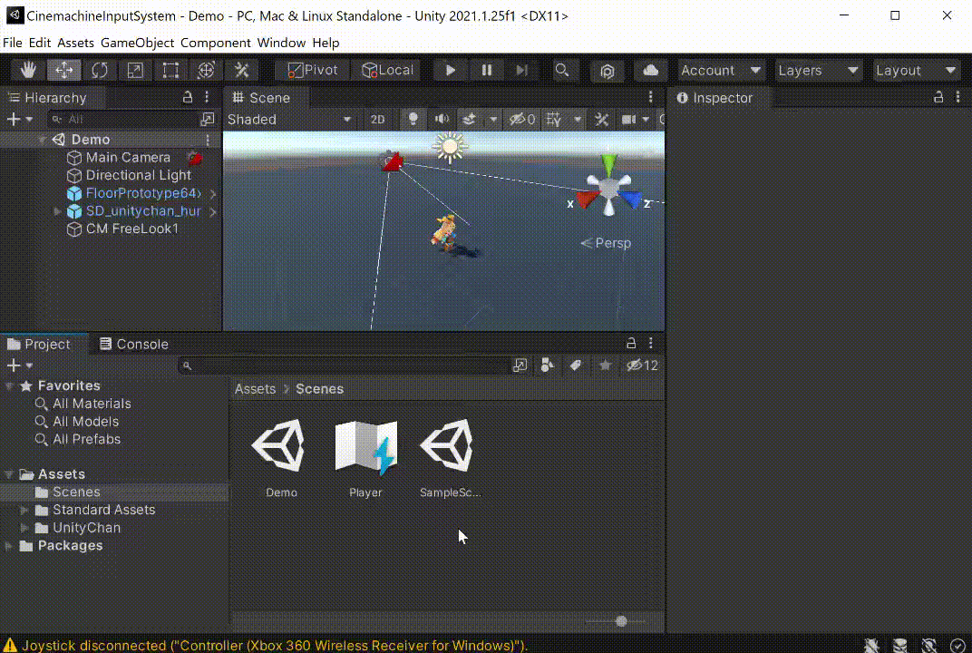Toggle Local handle rotation
This screenshot has width=972, height=653.
[387, 70]
